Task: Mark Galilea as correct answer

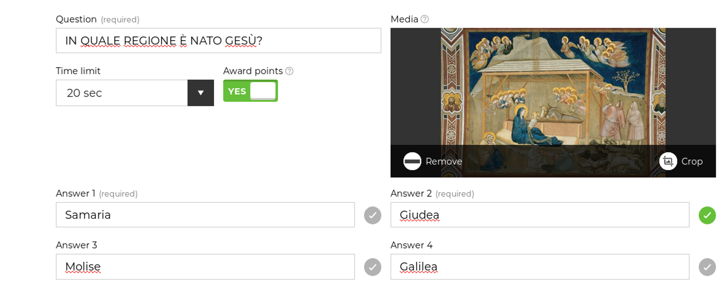Action: [707, 267]
